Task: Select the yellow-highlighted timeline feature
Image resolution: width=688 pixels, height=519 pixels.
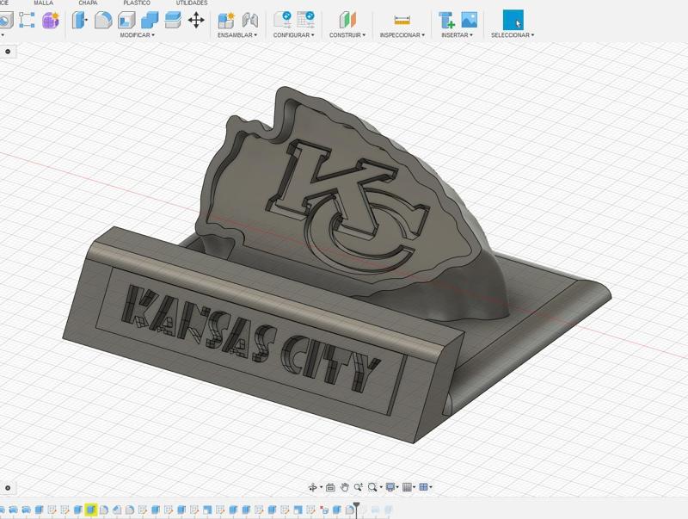Action: pos(91,510)
